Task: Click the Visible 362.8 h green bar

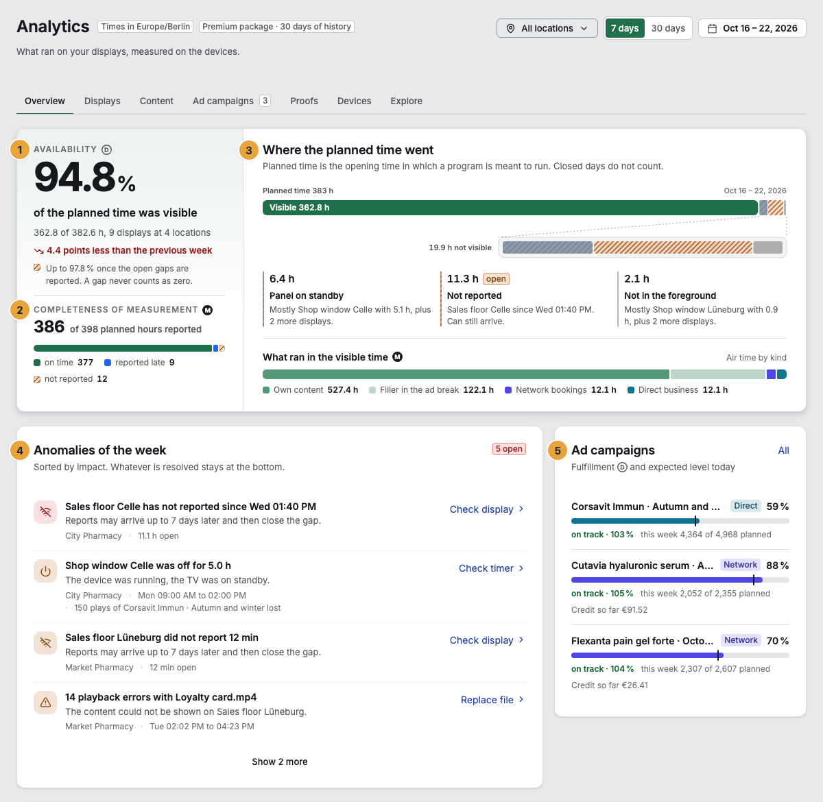Action: 510,208
